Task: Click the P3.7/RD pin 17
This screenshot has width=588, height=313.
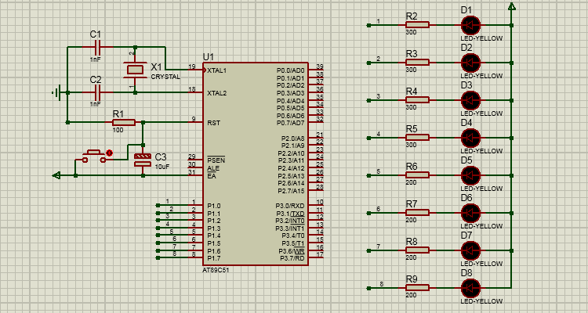Action: pyautogui.click(x=316, y=257)
